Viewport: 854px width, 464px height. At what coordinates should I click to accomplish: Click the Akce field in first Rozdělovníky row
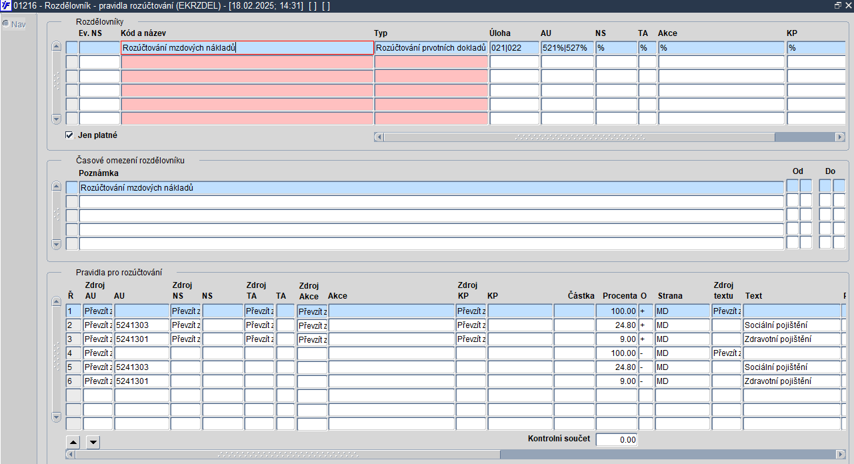[x=721, y=48]
